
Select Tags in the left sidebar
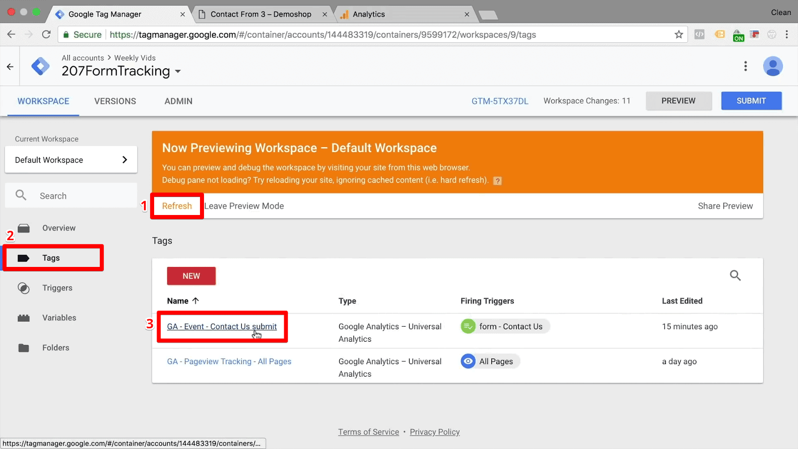pyautogui.click(x=50, y=257)
